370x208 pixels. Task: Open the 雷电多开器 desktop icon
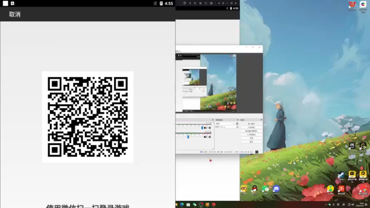click(352, 177)
